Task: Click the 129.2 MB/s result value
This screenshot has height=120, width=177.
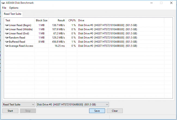Action: [x=58, y=37]
